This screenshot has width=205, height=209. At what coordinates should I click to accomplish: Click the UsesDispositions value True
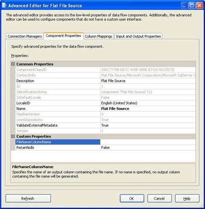click(x=105, y=120)
